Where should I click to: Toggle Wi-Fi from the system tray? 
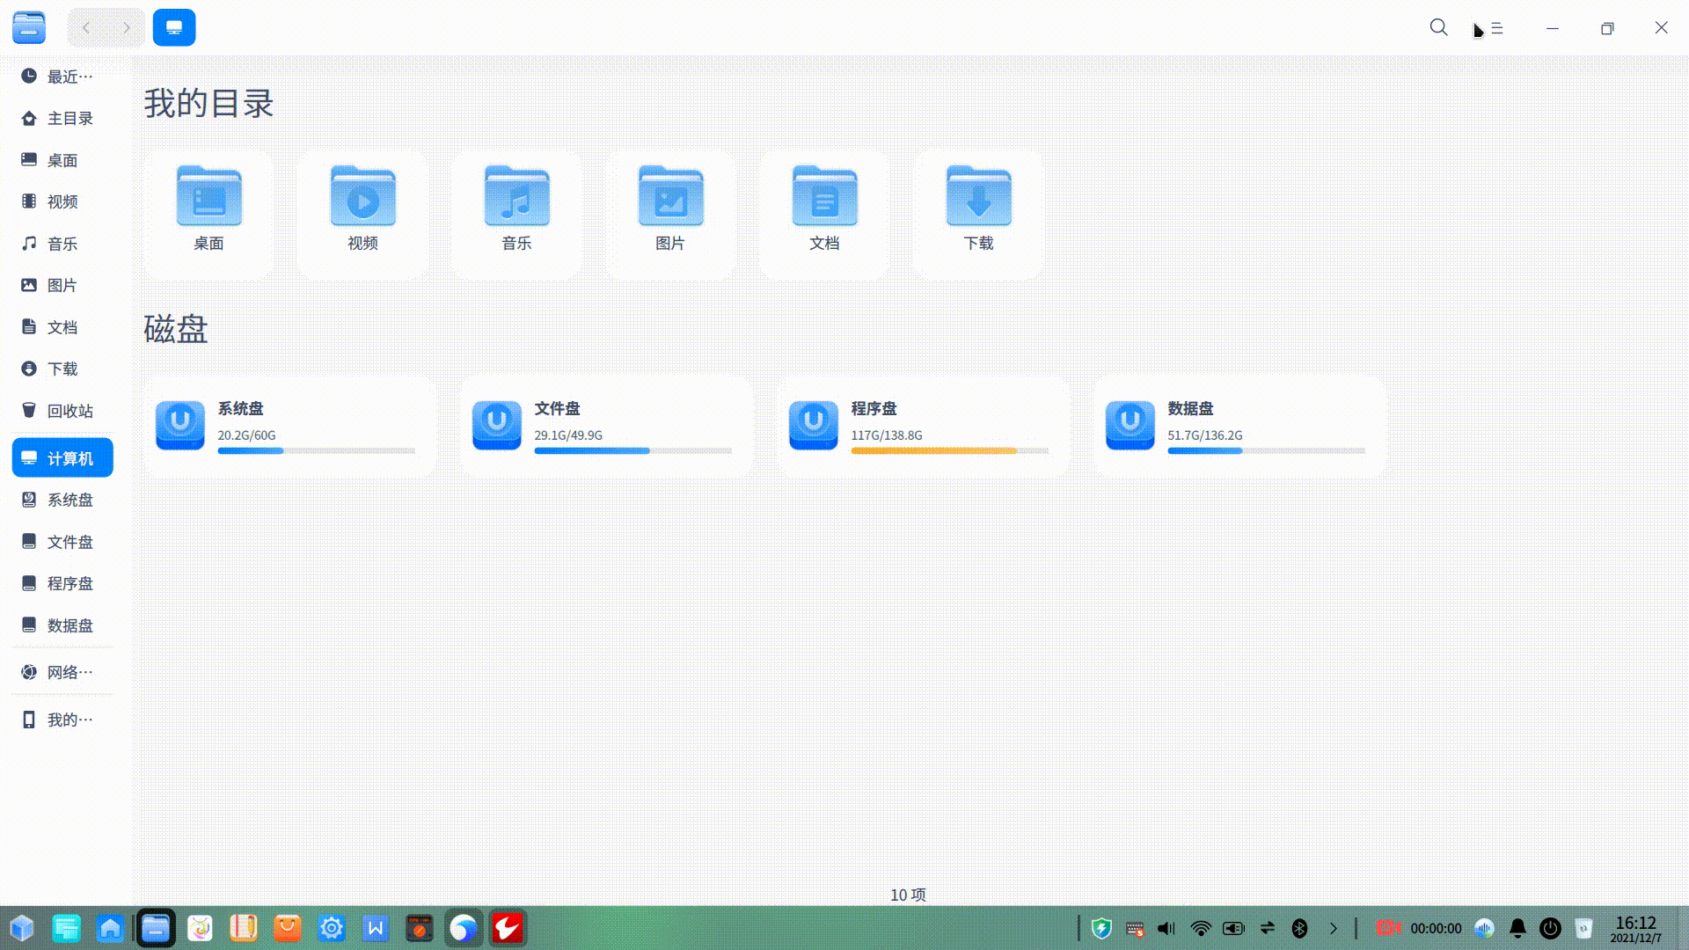(x=1200, y=927)
